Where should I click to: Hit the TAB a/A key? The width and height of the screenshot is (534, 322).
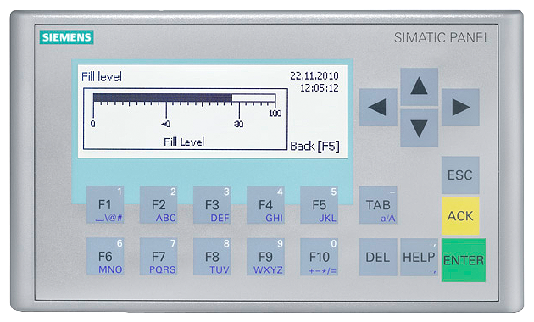point(378,205)
